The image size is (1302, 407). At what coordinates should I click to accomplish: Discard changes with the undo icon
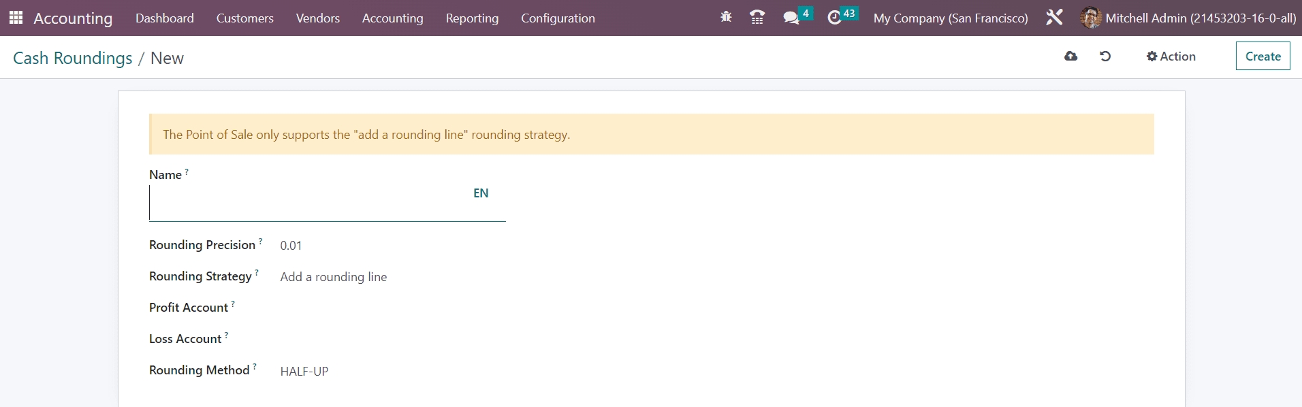pyautogui.click(x=1105, y=56)
